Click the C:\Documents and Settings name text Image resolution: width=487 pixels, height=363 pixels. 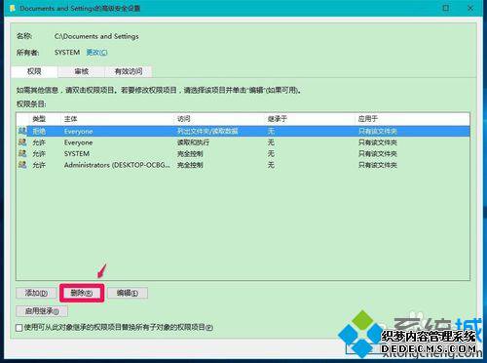pyautogui.click(x=96, y=36)
